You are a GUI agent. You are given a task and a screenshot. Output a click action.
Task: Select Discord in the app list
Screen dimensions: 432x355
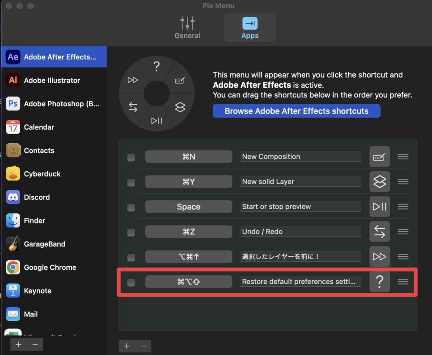tap(54, 197)
